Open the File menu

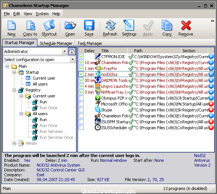coord(7,14)
